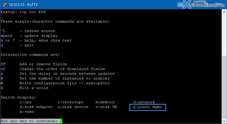Click the 10.10.5.13 - PuTTY window title
The image size is (227, 124).
(x=23, y=5)
